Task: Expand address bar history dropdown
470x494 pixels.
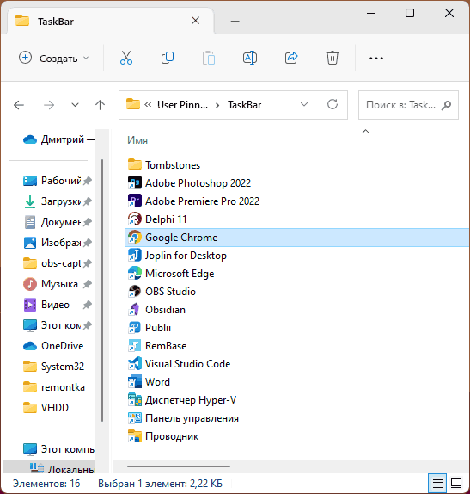Action: click(304, 104)
